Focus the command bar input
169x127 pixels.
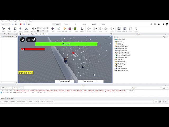click(77, 102)
